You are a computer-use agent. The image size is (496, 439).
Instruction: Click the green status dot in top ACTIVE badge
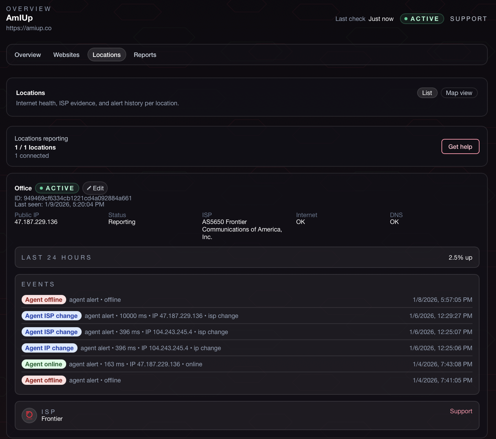click(405, 19)
